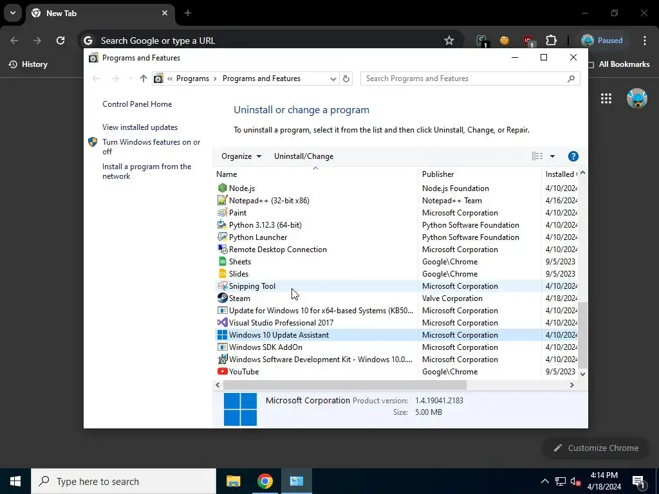Click the muted volume icon in the tray
The image size is (659, 494).
click(x=575, y=481)
